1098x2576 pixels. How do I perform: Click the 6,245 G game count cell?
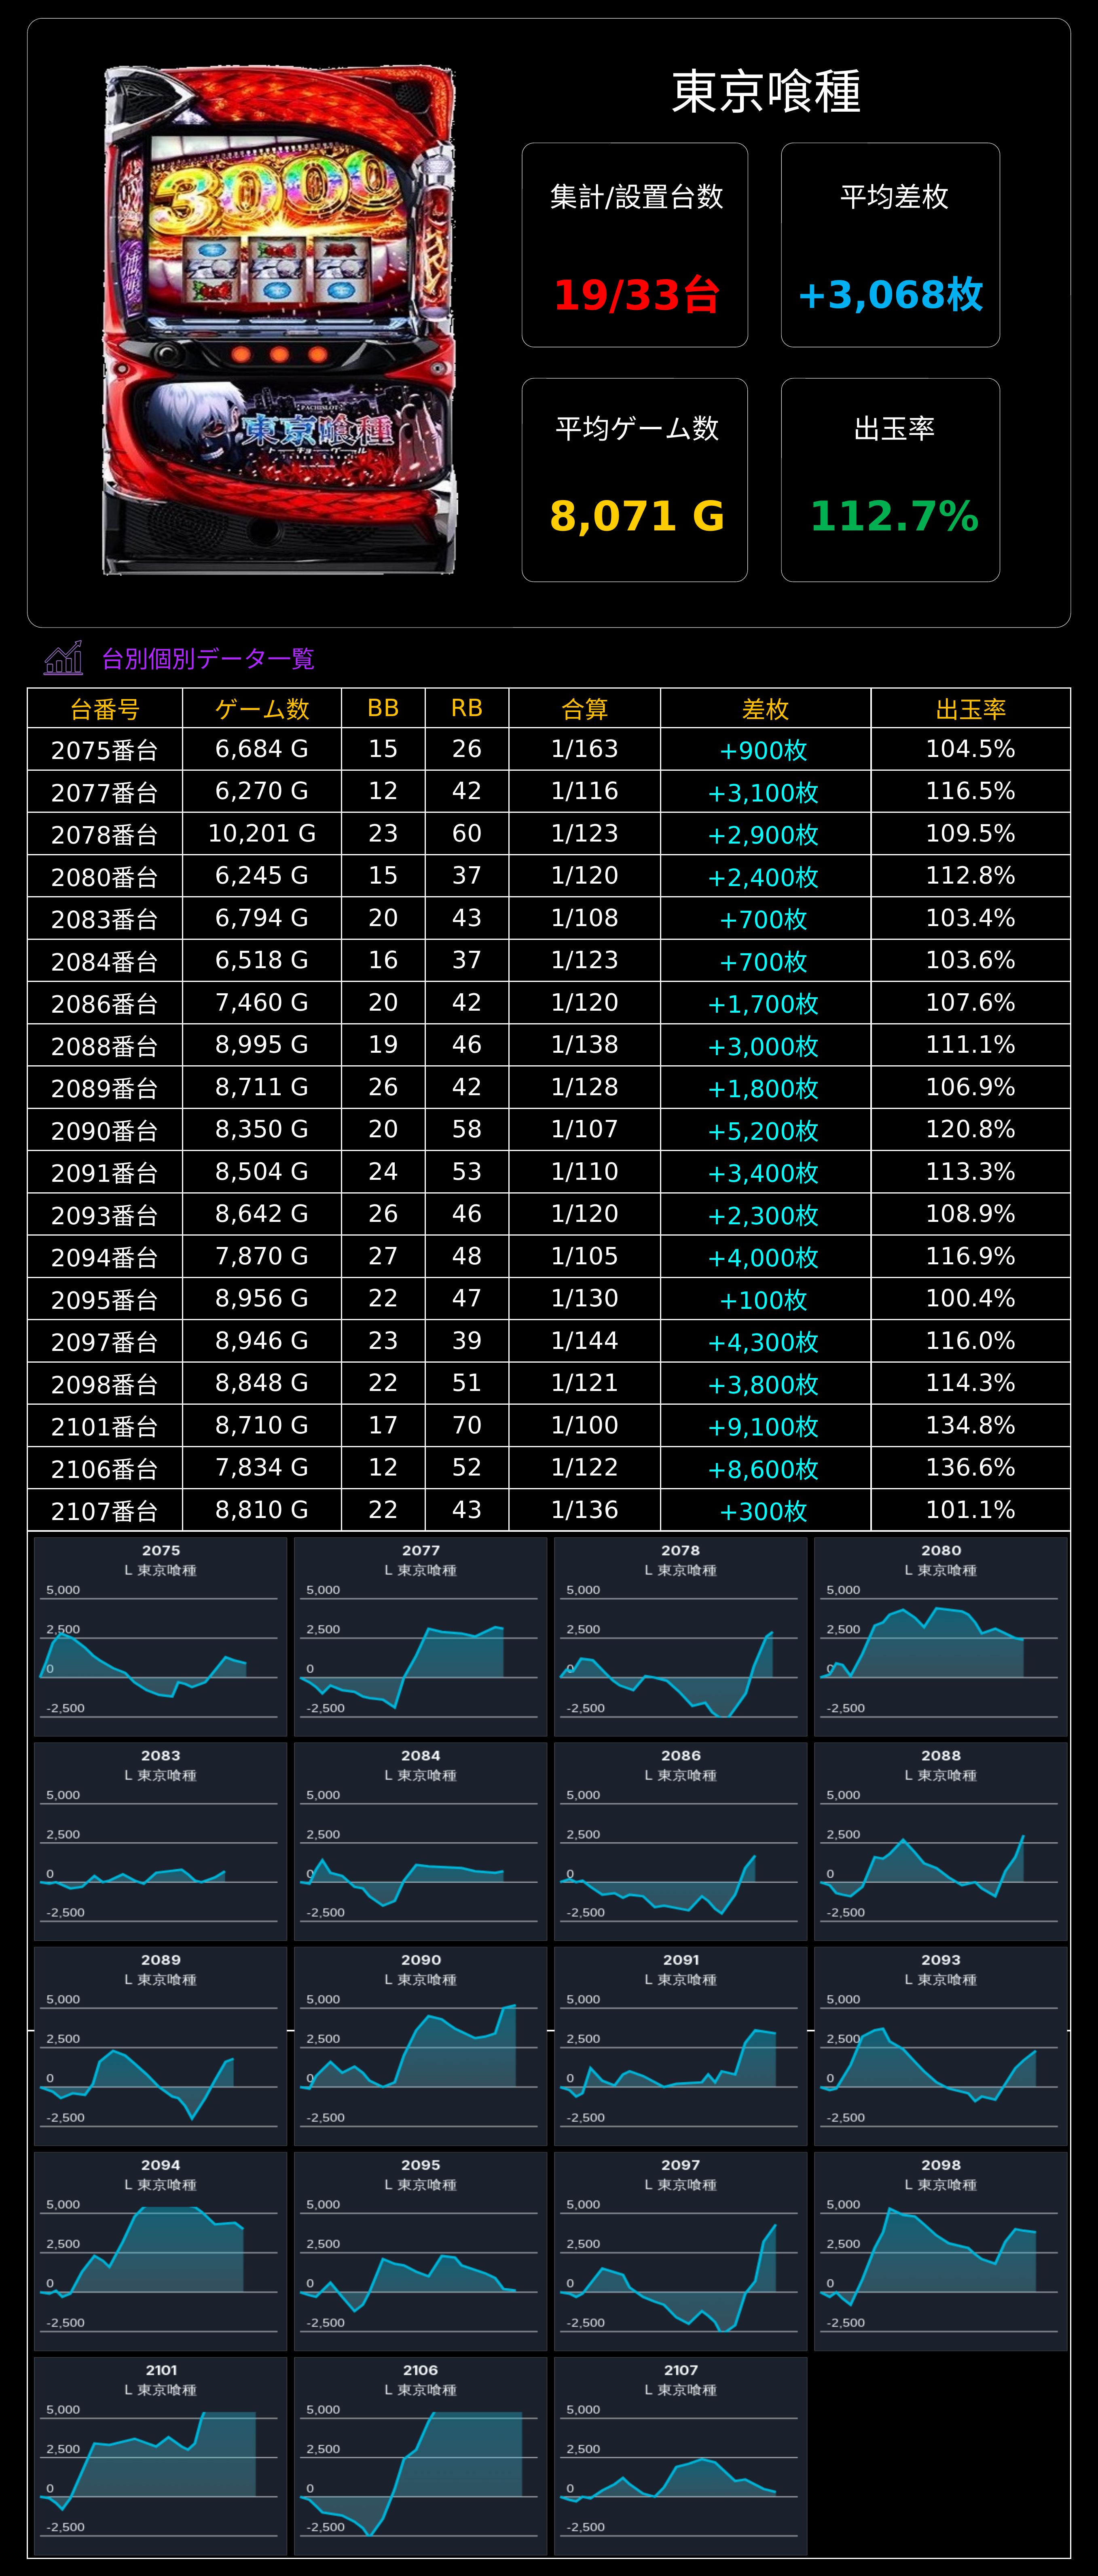tap(262, 876)
